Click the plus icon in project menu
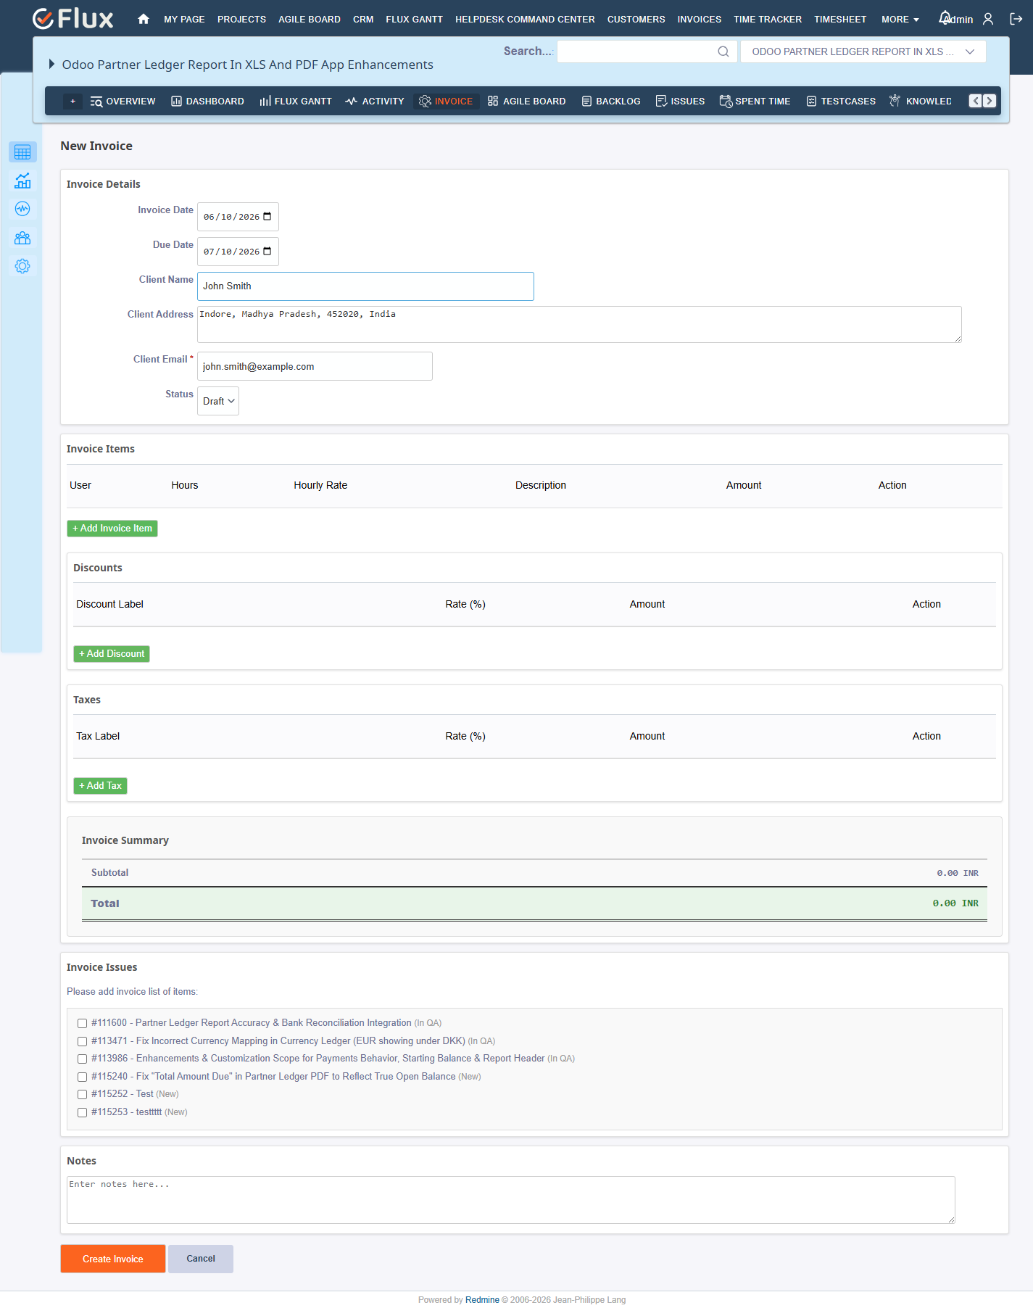The image size is (1033, 1308). (72, 102)
